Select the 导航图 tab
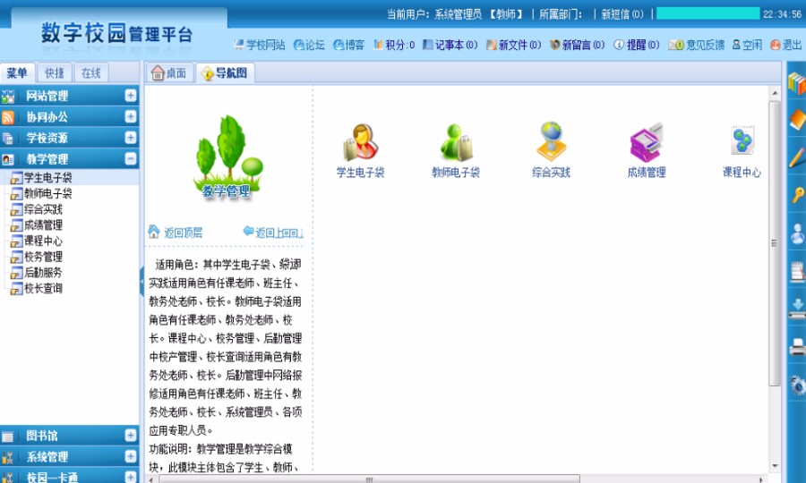Viewport: 806px width, 483px height. (225, 73)
